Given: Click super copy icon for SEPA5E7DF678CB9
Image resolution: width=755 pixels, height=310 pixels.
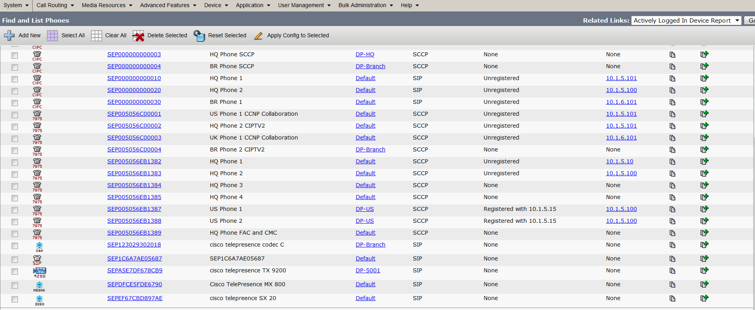Looking at the screenshot, I should (x=704, y=270).
